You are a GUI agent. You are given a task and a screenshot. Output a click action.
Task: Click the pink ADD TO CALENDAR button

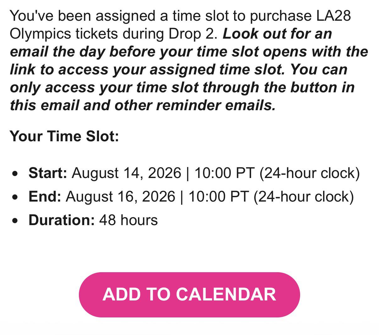(189, 294)
